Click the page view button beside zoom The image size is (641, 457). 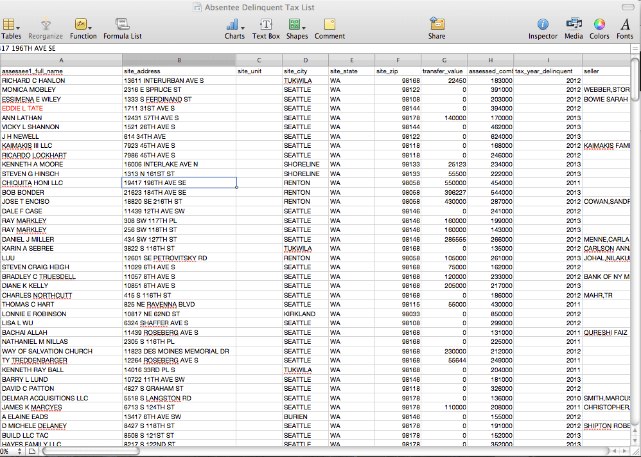click(x=32, y=452)
